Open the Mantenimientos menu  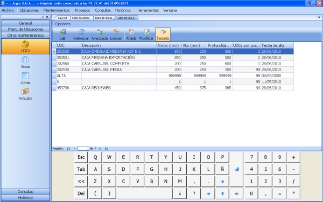tap(57, 10)
